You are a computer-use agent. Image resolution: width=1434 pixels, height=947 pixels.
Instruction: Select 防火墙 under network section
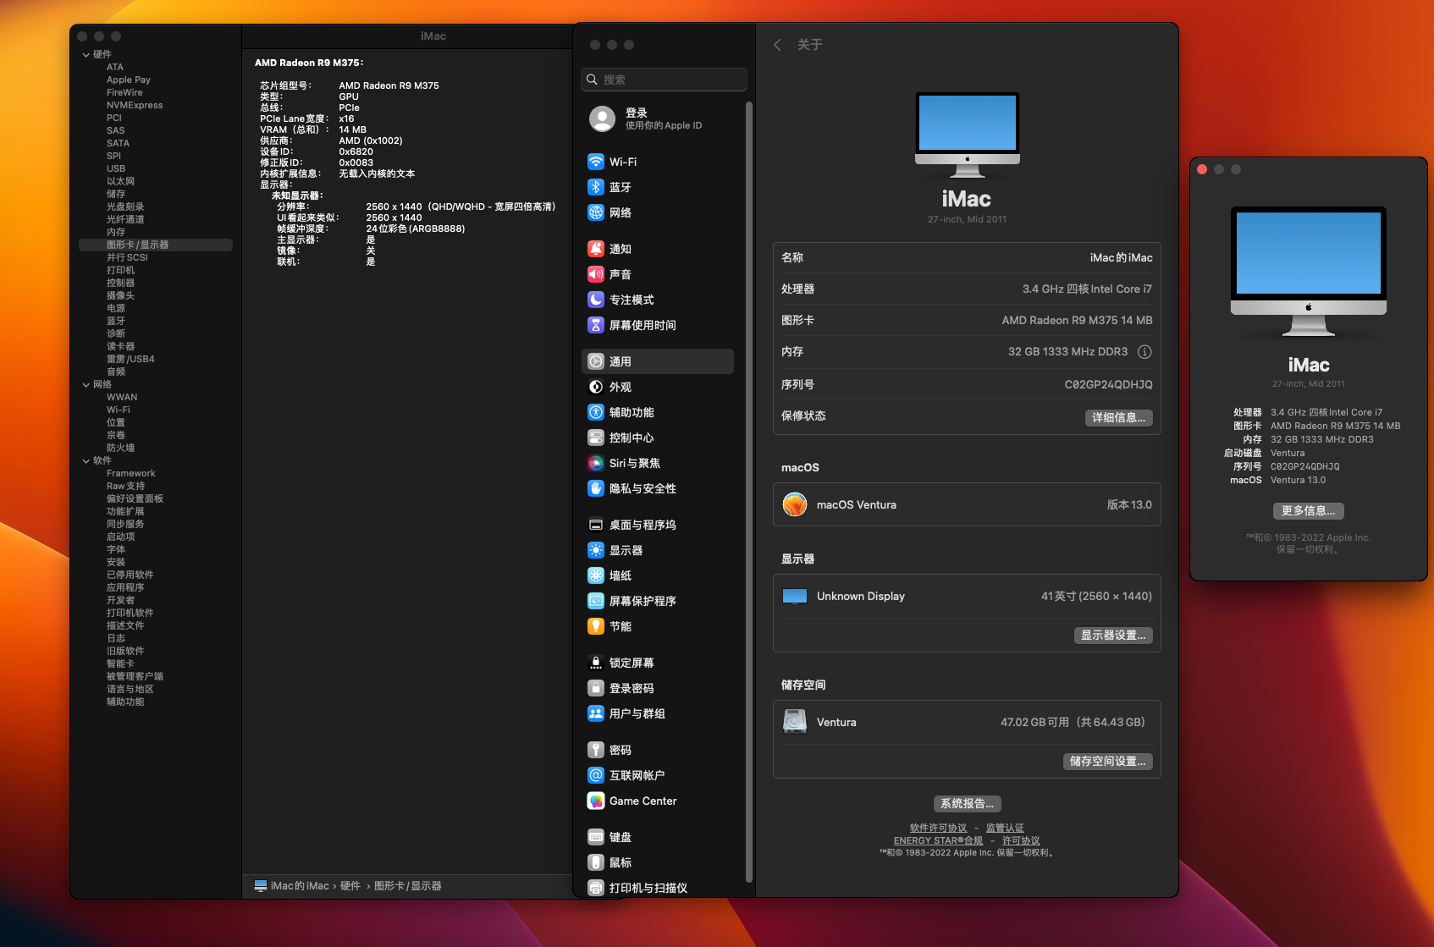(120, 448)
